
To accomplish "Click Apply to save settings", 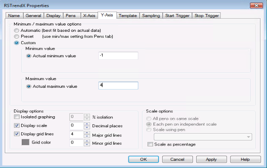I will coord(211,160).
